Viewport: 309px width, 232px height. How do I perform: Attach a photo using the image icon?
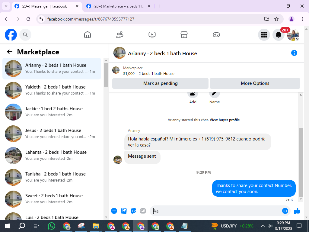124,211
